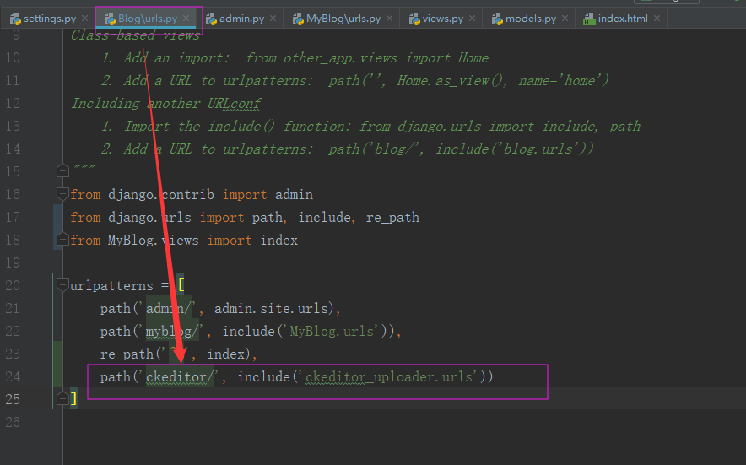Toggle the fold end marker at line 25

62,398
